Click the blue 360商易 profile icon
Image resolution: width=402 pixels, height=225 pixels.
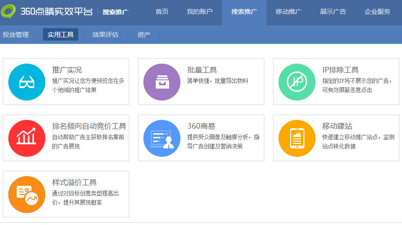click(x=162, y=138)
